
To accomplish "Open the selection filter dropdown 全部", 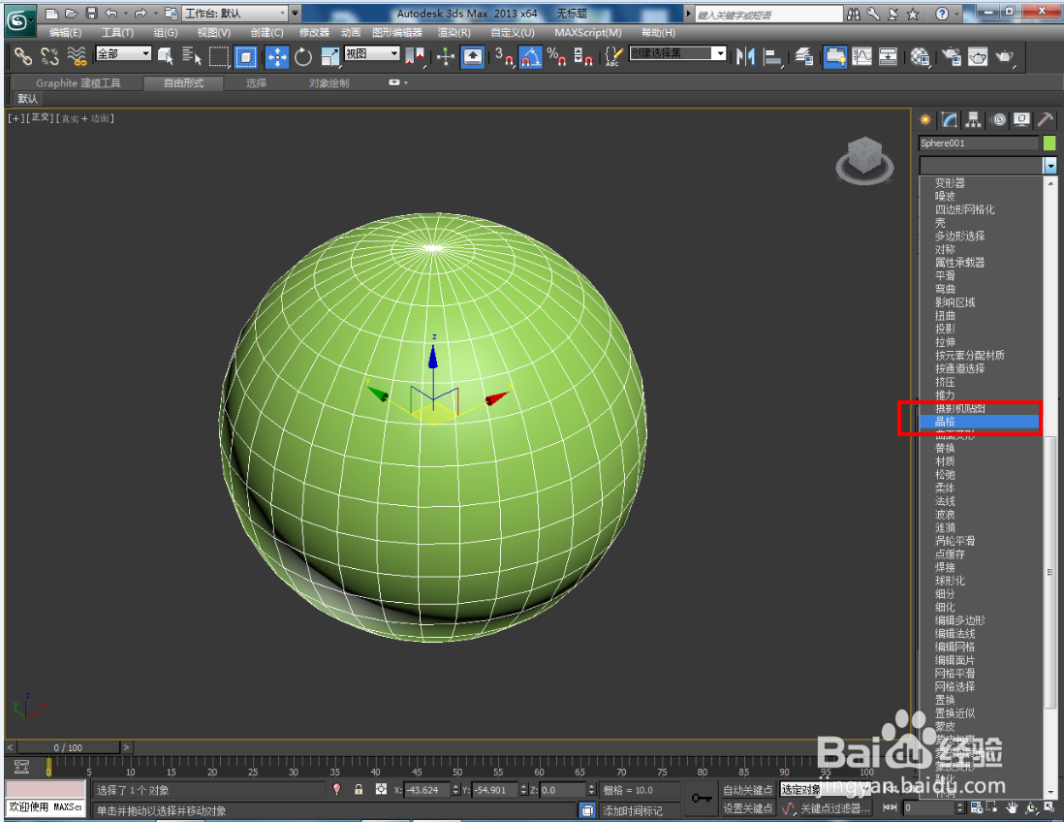I will tap(123, 53).
